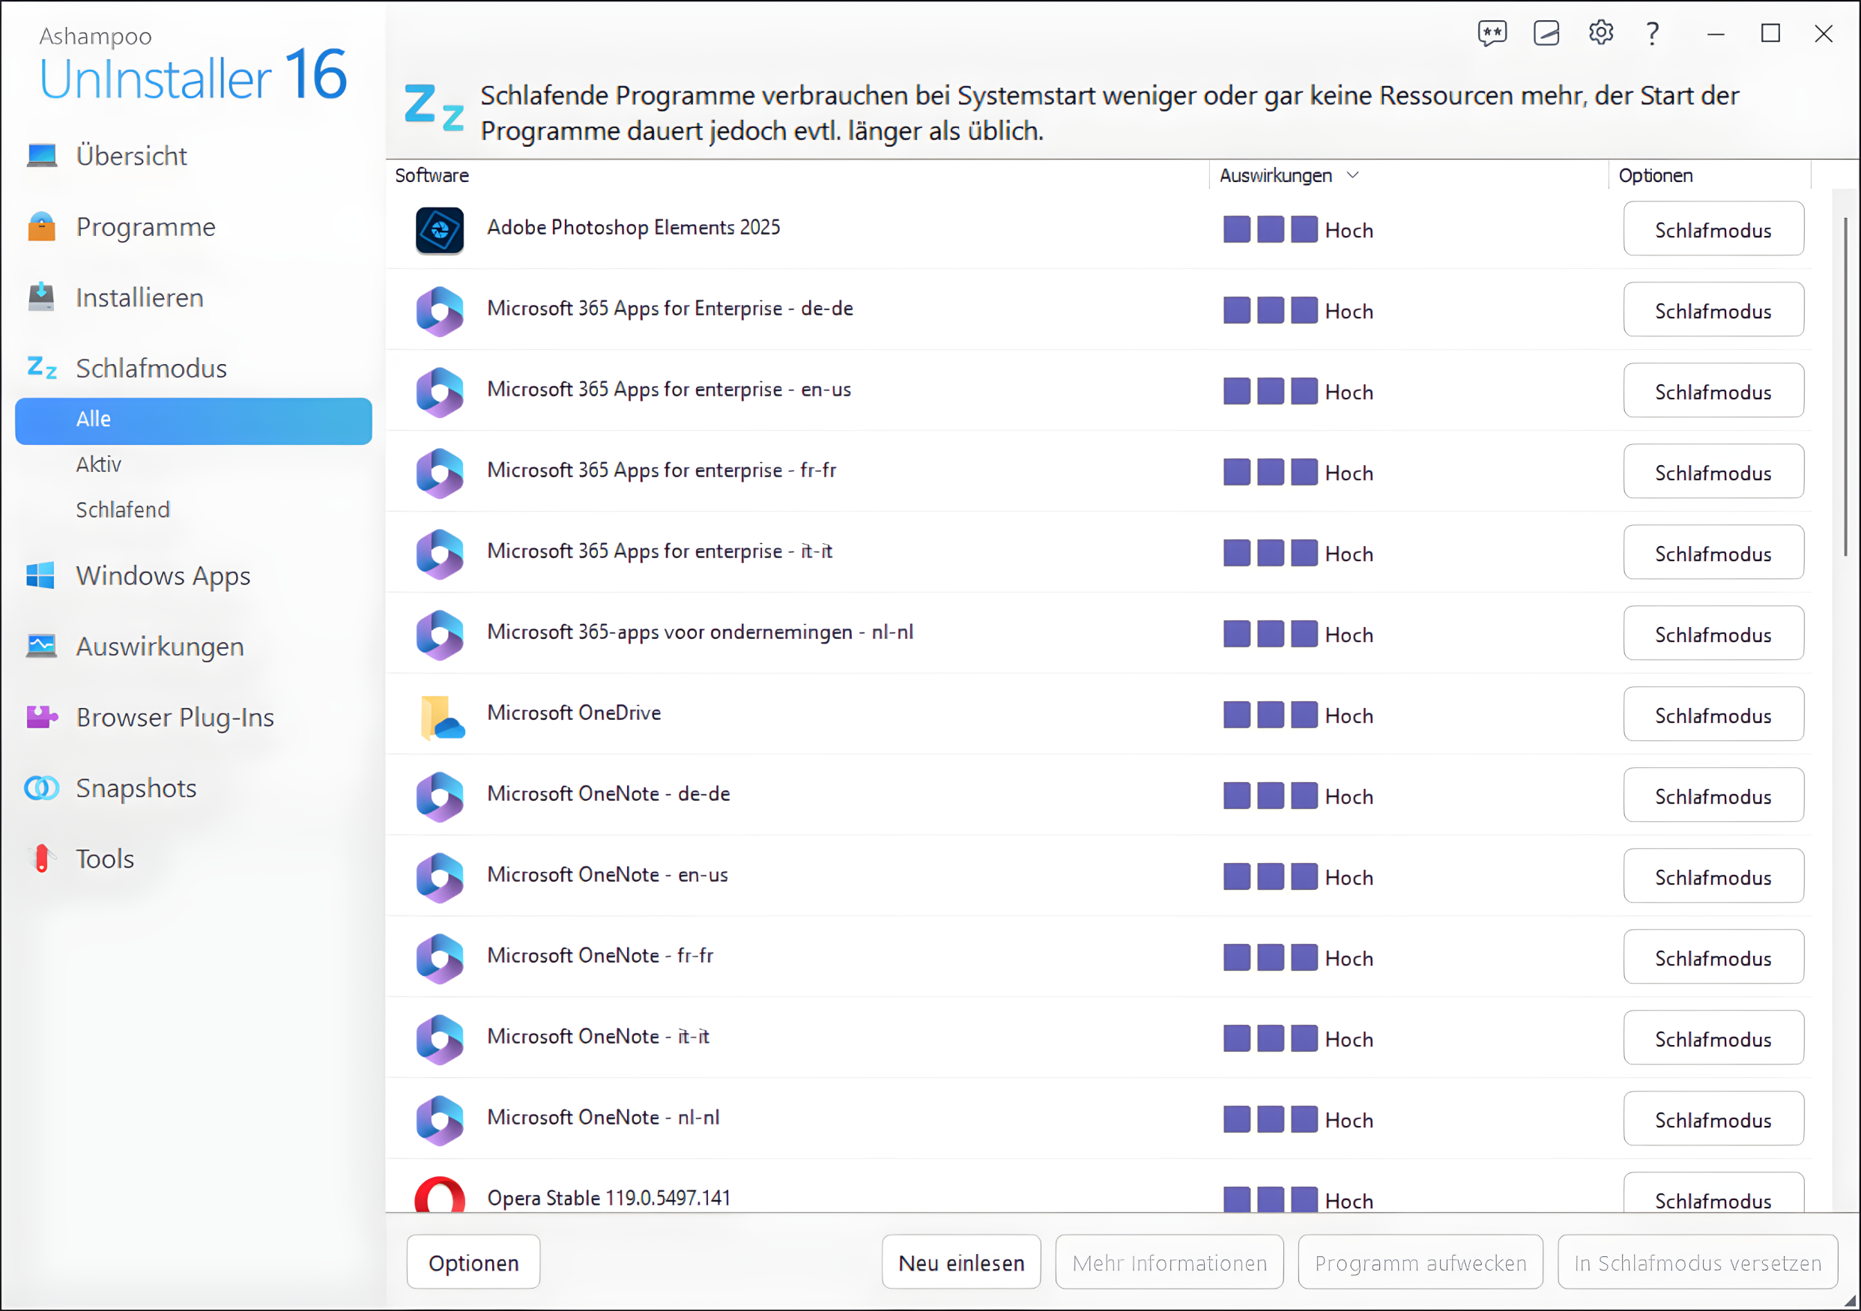Go to the Snapshots section

point(136,787)
